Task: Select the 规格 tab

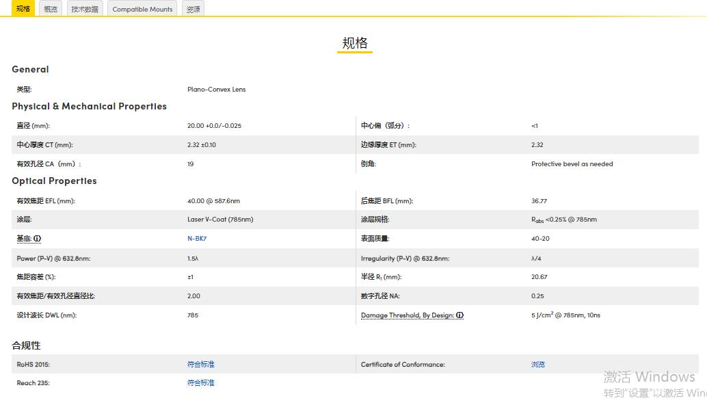Action: pos(23,9)
